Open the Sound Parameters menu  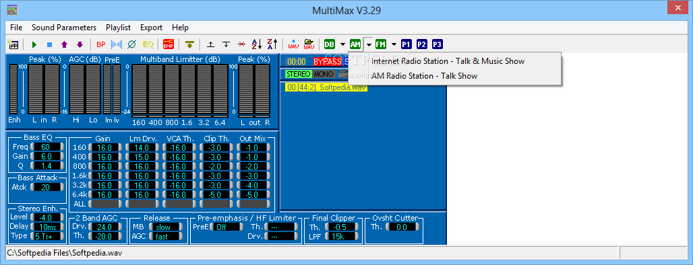point(64,28)
